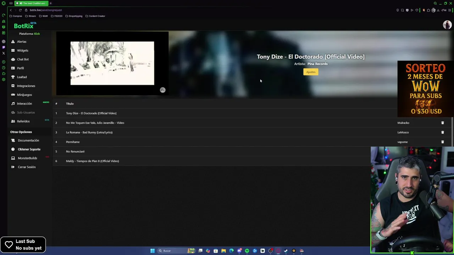The height and width of the screenshot is (255, 454).
Task: Select the 'The best ChatBot' browser tab
Action: coord(32,3)
